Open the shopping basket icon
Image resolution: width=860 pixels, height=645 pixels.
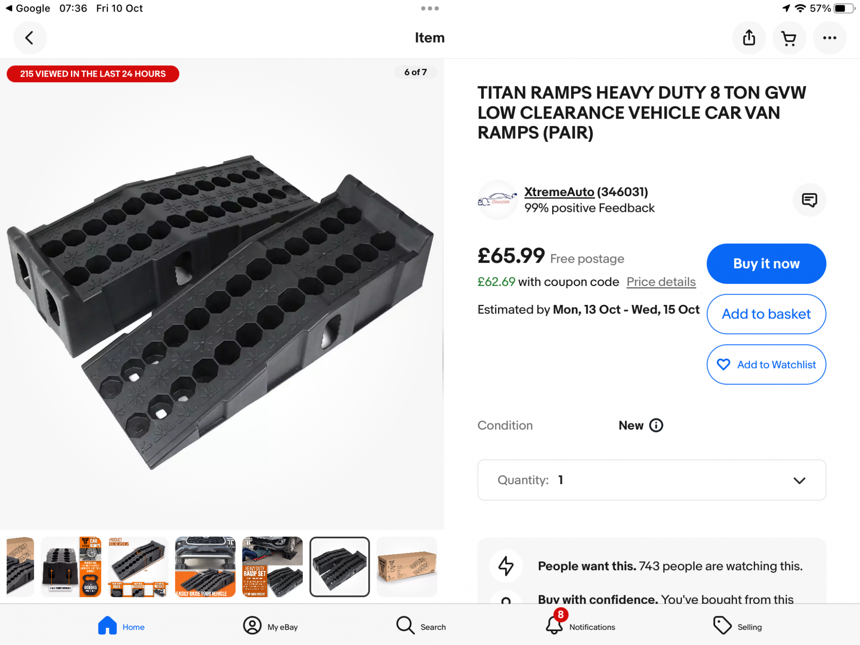point(789,38)
